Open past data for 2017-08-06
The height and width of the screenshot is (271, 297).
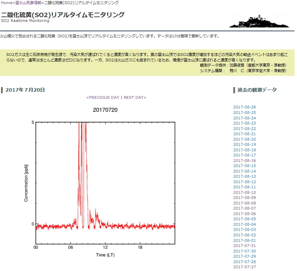(245, 213)
